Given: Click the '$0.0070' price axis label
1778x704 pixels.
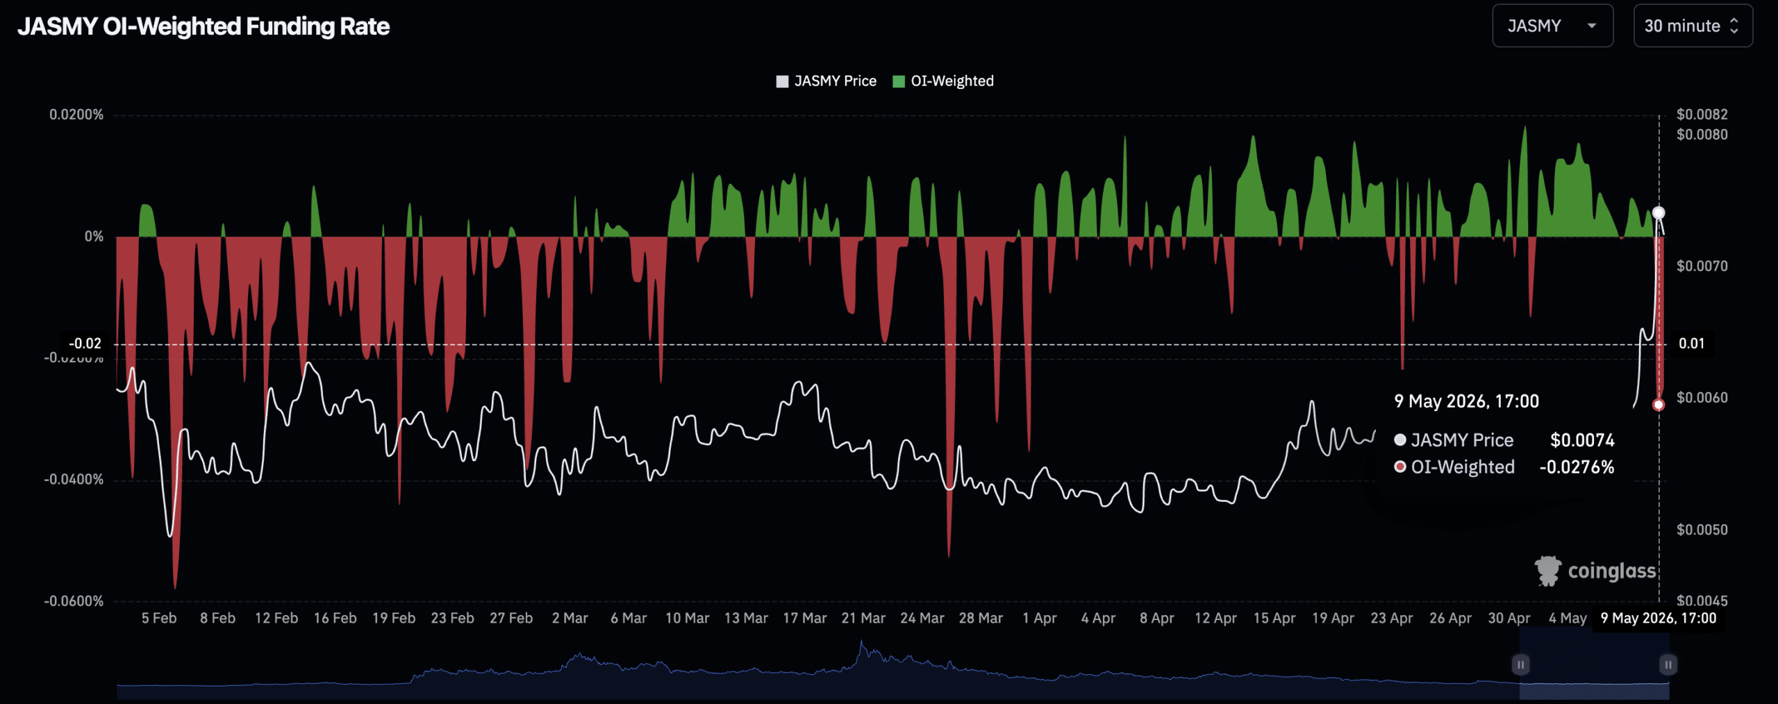Looking at the screenshot, I should 1702,266.
